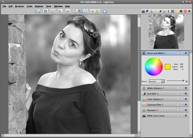Image resolution: width=193 pixels, height=138 pixels.
Task: Click the disc-shaped toolbar button
Action: [68, 11]
